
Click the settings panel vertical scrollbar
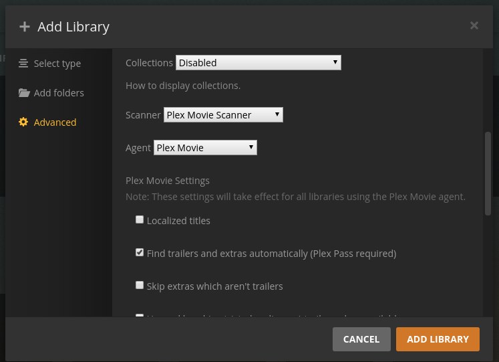tap(488, 173)
